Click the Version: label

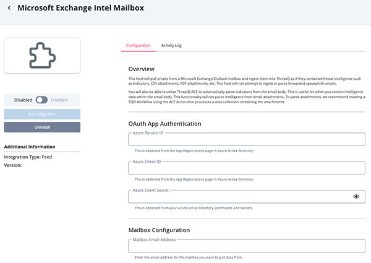pyautogui.click(x=13, y=165)
